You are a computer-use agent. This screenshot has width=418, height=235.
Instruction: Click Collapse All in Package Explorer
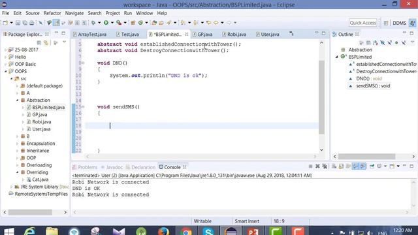tap(39, 42)
